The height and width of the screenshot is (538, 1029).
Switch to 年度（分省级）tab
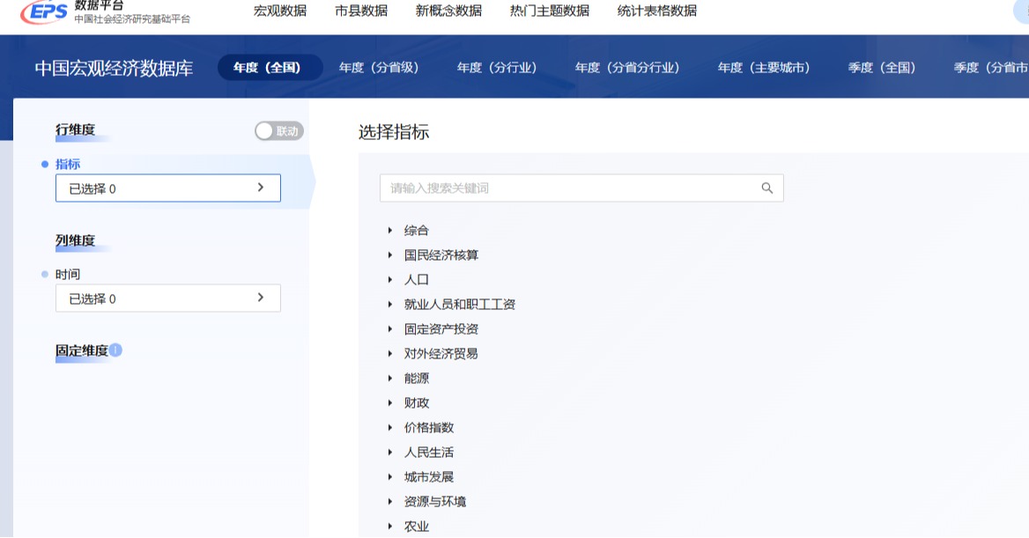pos(379,68)
